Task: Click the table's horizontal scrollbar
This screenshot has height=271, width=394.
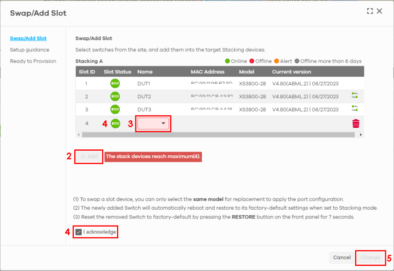Action: tap(218, 134)
